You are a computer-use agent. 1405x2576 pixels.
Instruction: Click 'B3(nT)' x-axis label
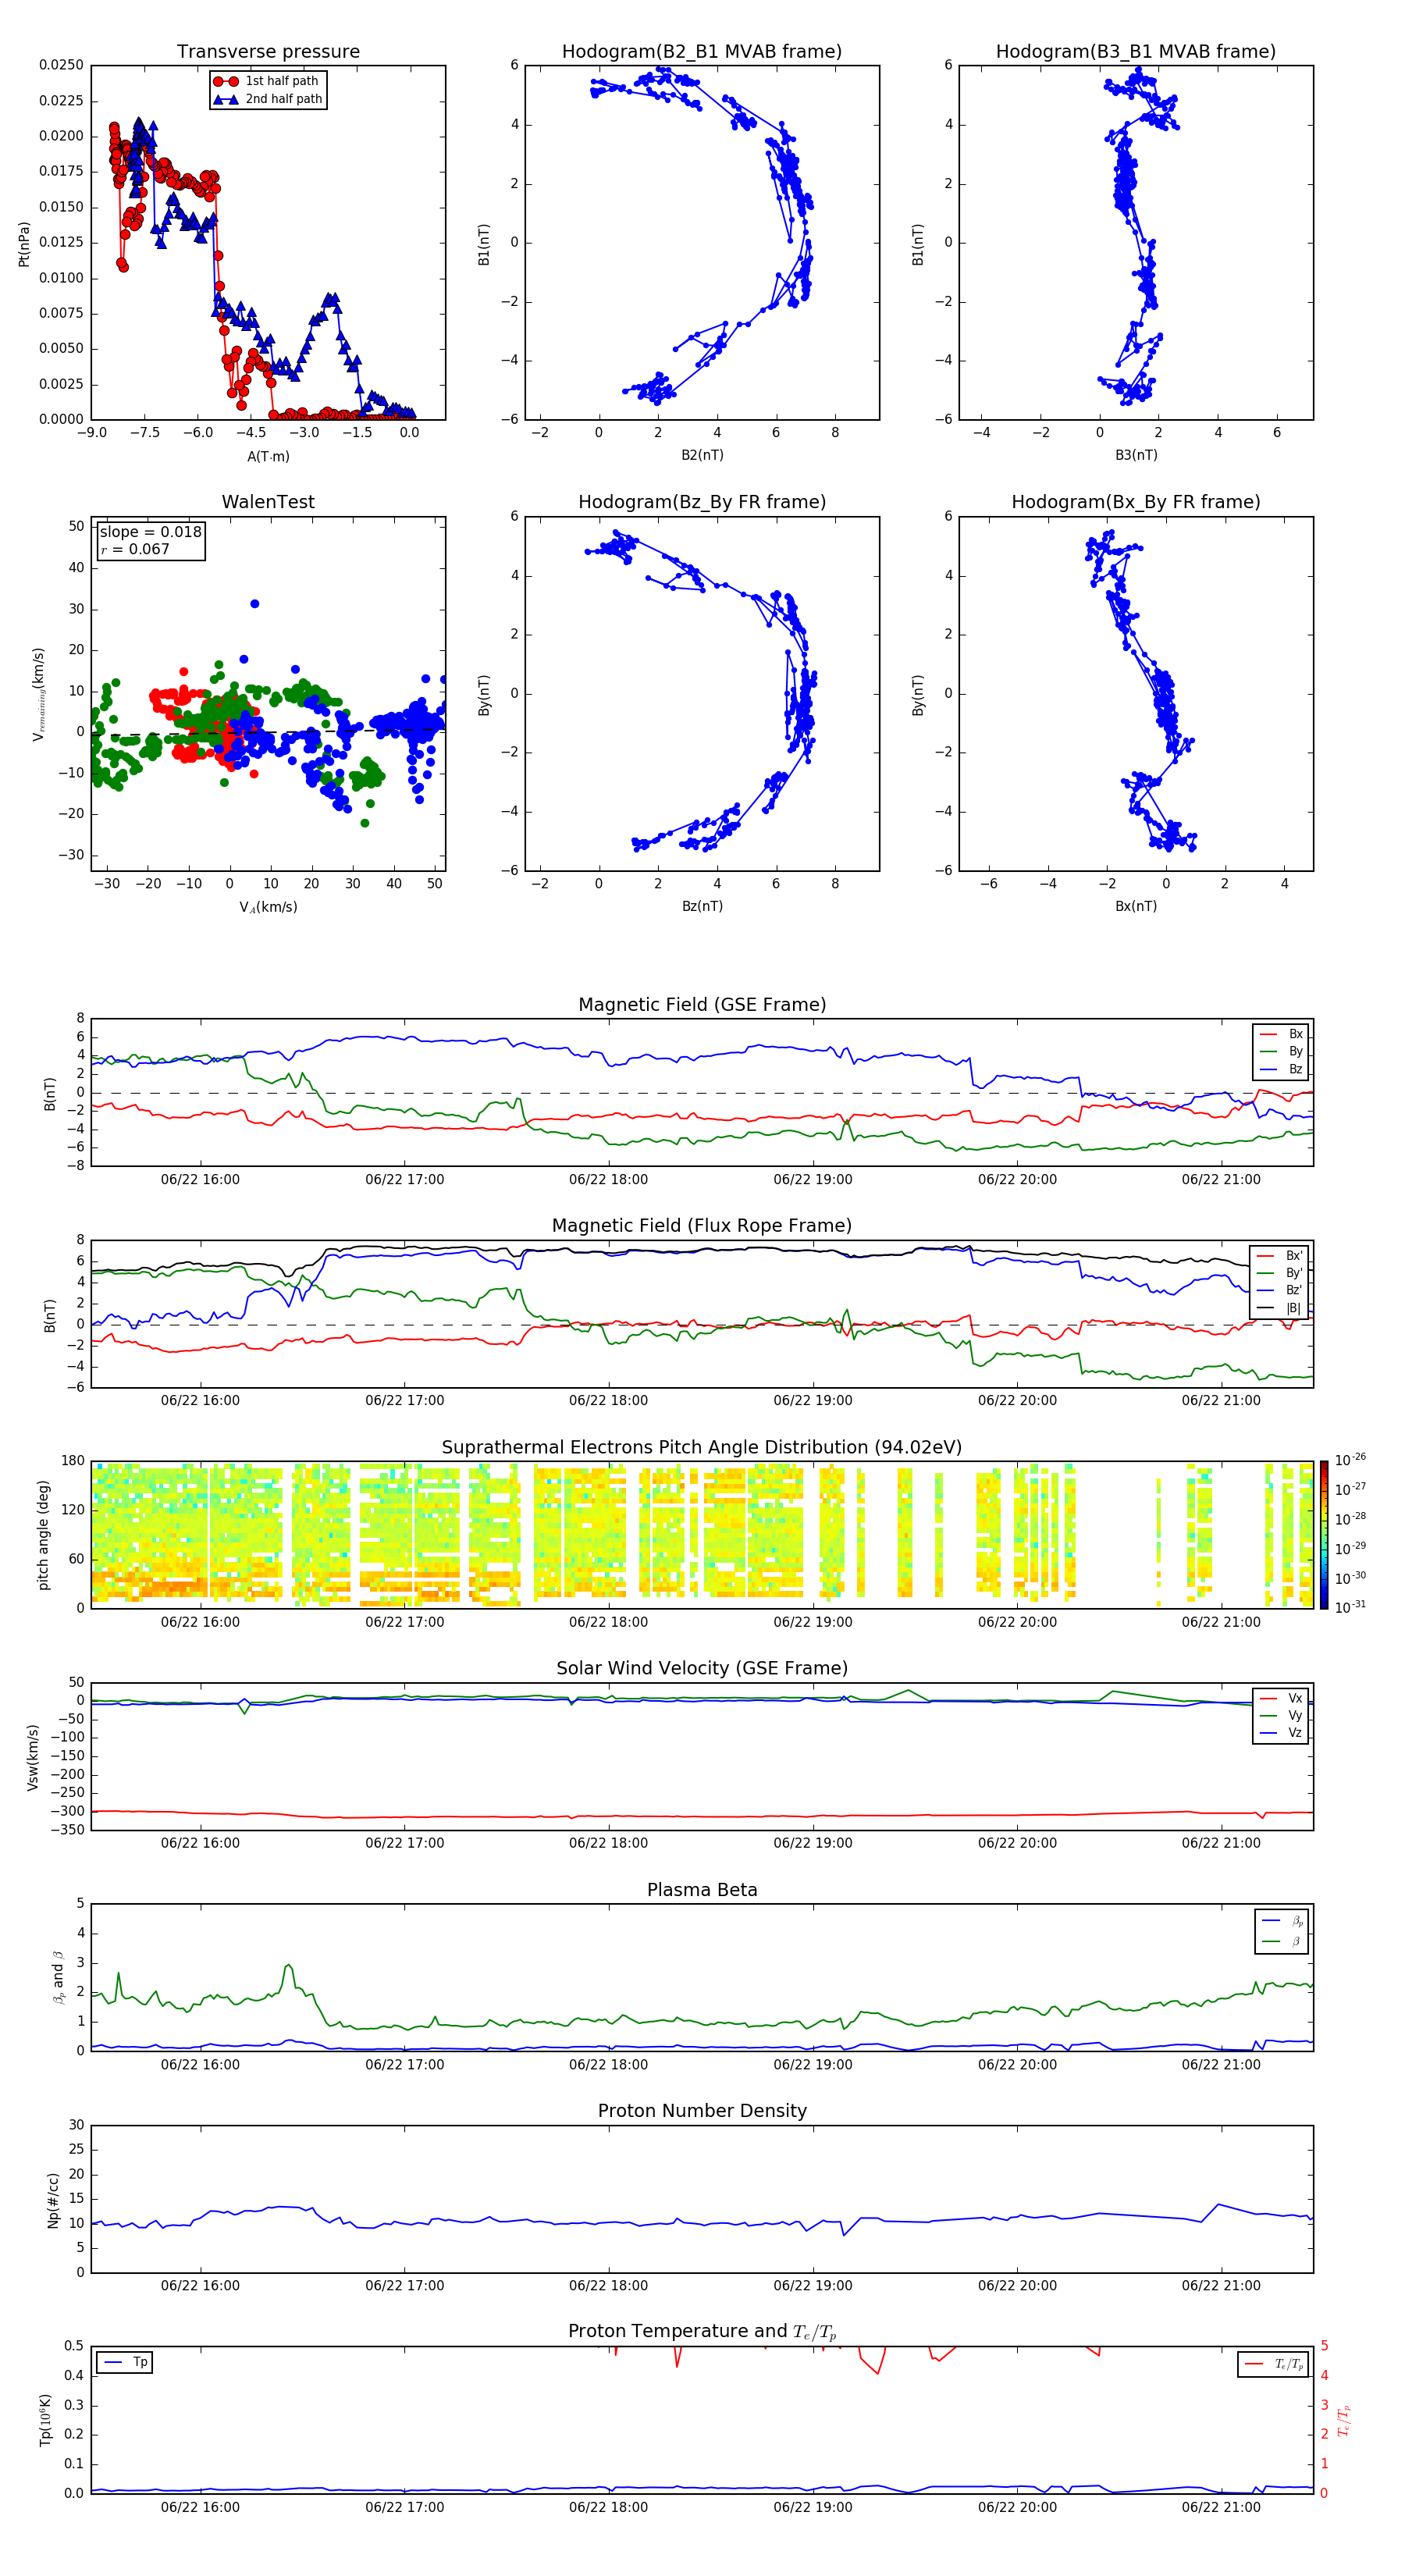pos(1136,456)
